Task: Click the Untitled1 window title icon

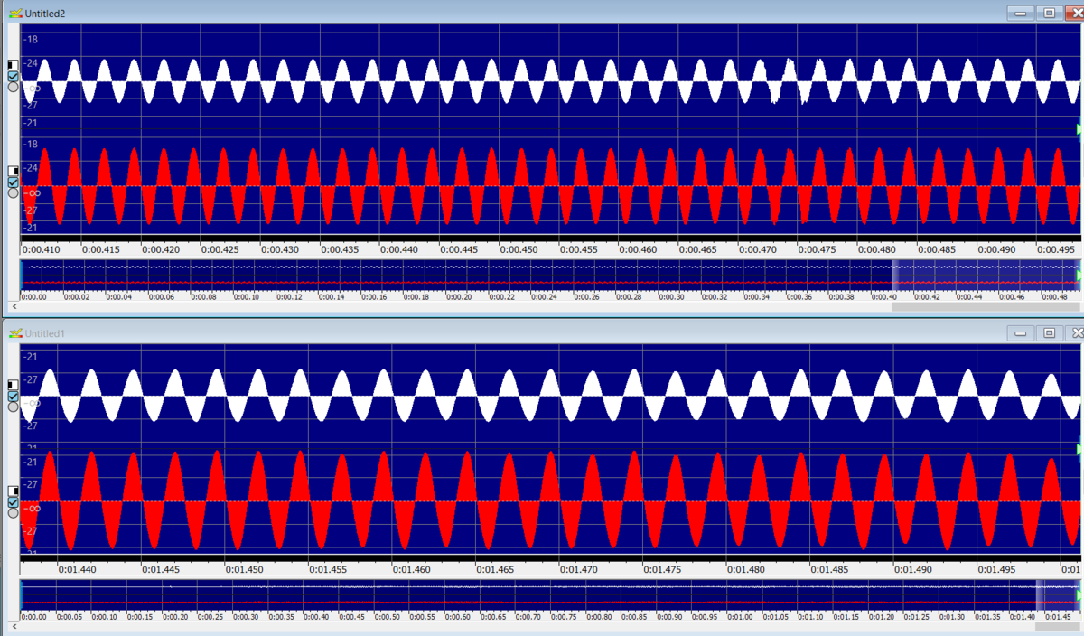Action: pos(14,333)
